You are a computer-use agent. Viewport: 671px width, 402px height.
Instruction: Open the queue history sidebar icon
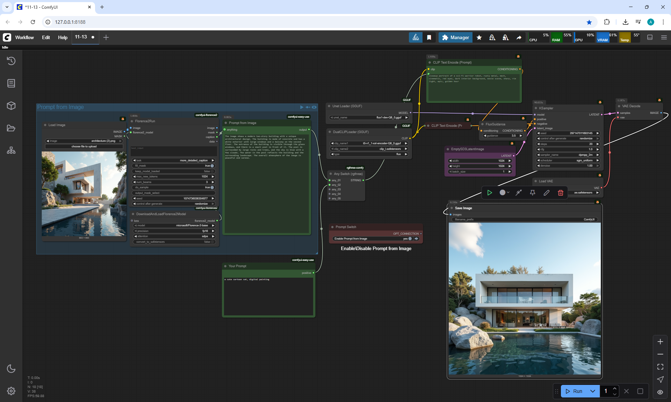coord(11,61)
